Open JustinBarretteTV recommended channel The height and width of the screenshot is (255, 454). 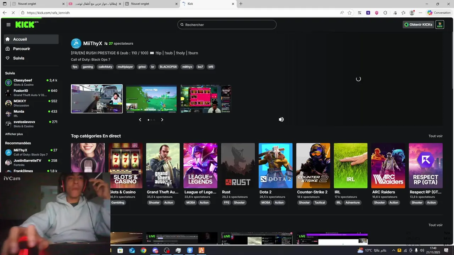[x=31, y=163]
